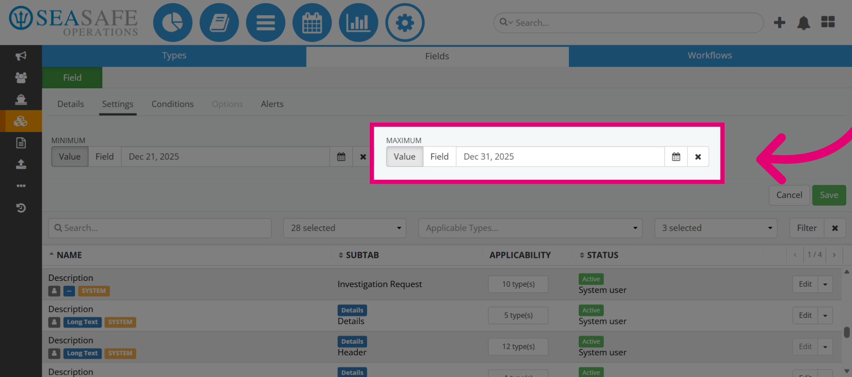Open the users group icon in sidebar

(x=21, y=78)
